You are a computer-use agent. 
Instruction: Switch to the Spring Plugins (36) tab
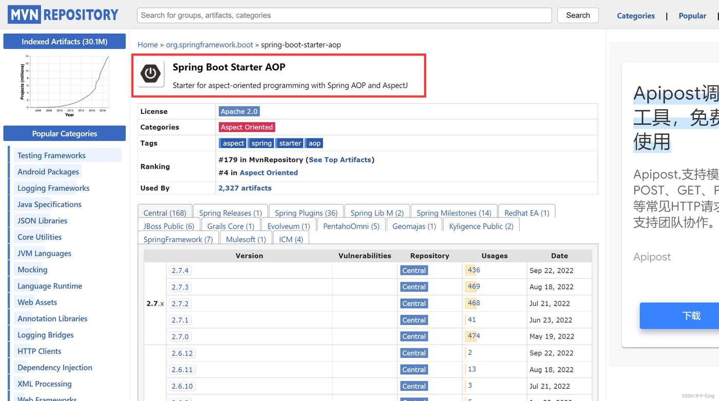[306, 212]
